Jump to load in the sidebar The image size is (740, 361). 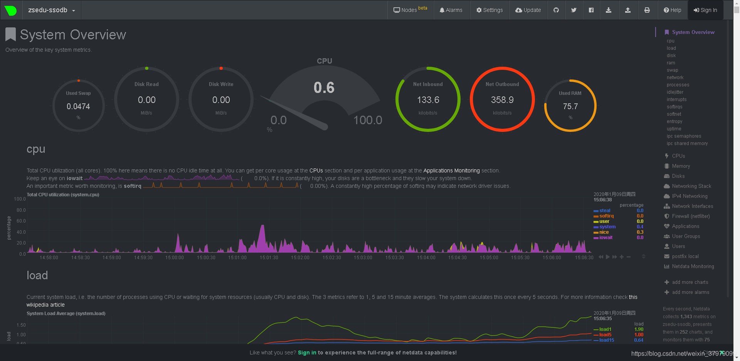[x=671, y=48]
